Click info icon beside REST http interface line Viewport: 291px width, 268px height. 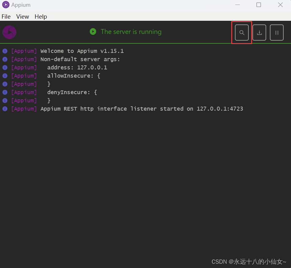coord(5,109)
